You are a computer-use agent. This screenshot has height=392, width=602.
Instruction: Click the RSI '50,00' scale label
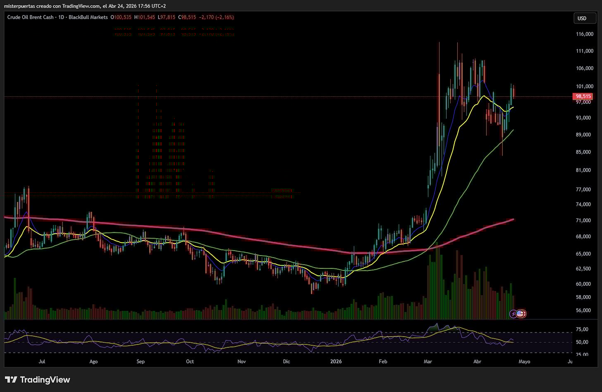tap(581, 342)
